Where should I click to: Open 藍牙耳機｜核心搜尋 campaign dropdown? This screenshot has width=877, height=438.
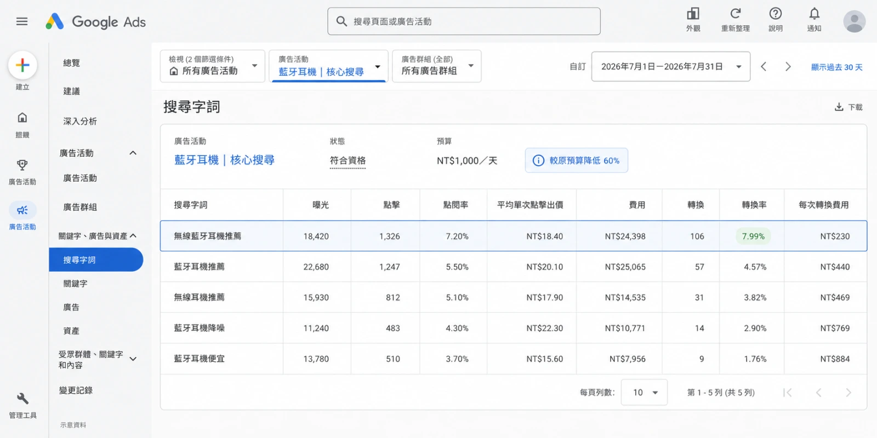point(329,66)
